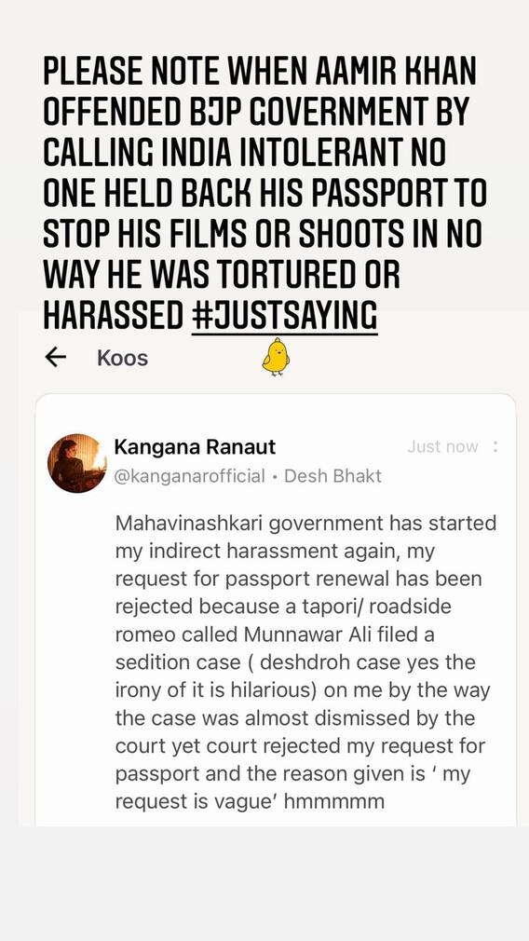Click AAMIR KHAN in the story caption
Viewport: 529px width, 941px height.
(401, 72)
